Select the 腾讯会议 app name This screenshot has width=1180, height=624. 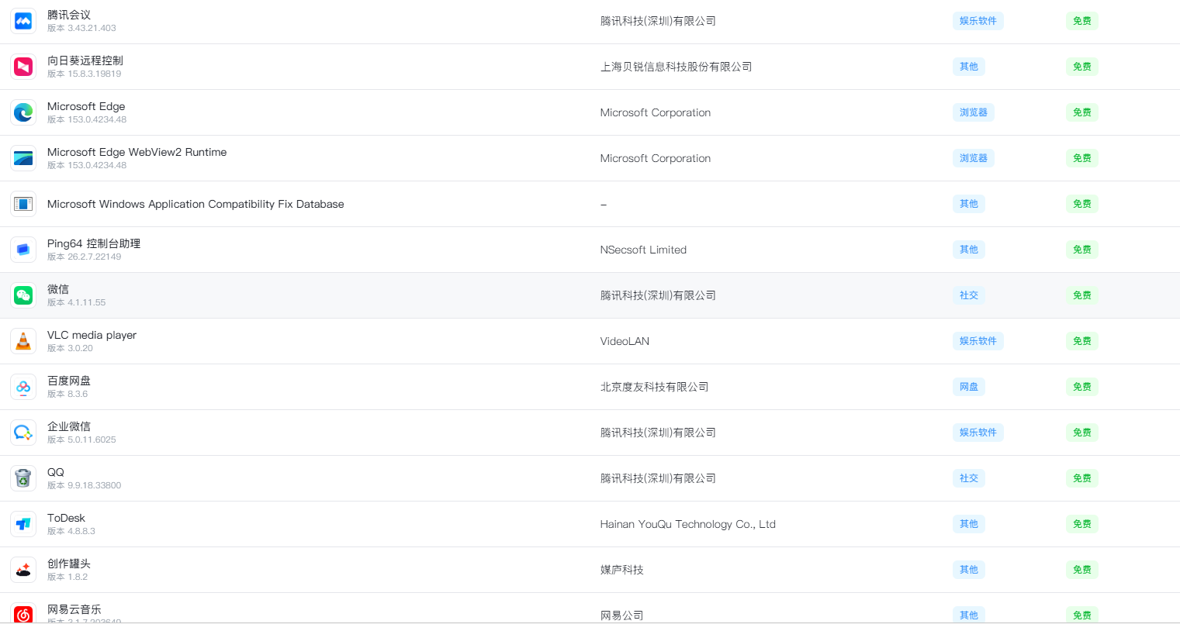tap(69, 15)
